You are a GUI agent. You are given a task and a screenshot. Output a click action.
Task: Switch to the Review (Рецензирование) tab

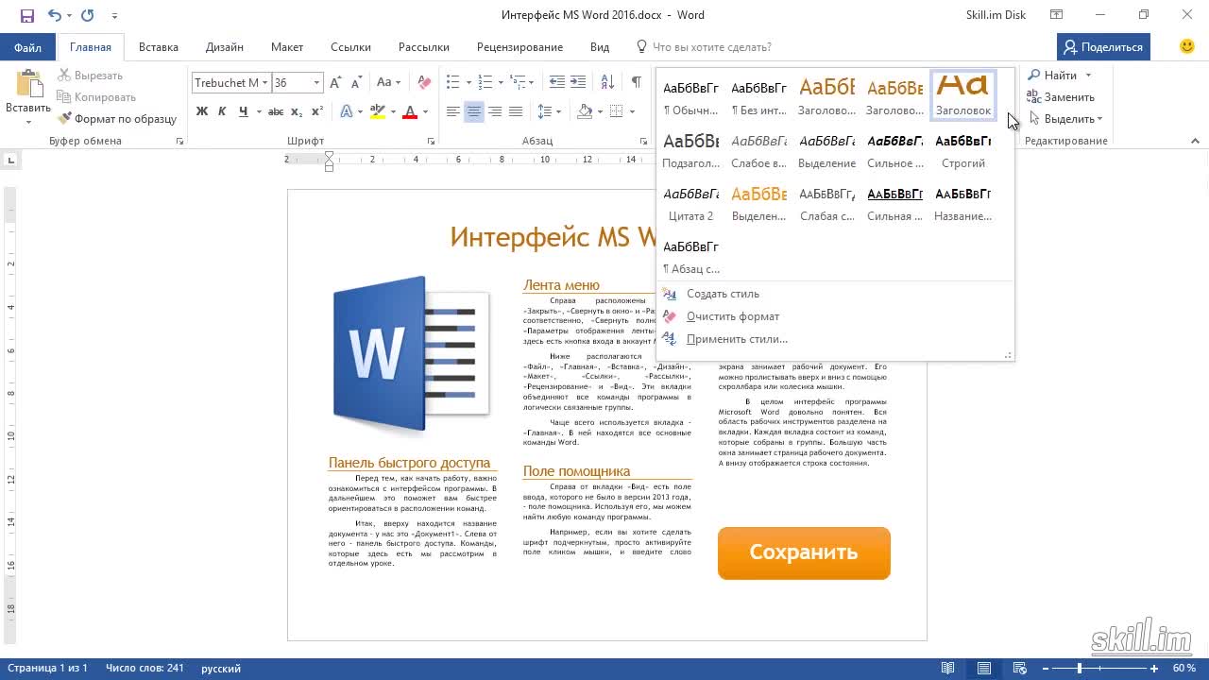519,47
